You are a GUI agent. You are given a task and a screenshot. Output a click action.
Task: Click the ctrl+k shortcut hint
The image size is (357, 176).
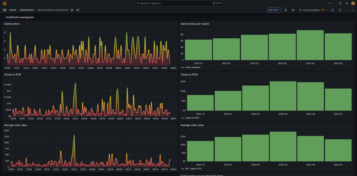pos(217,3)
